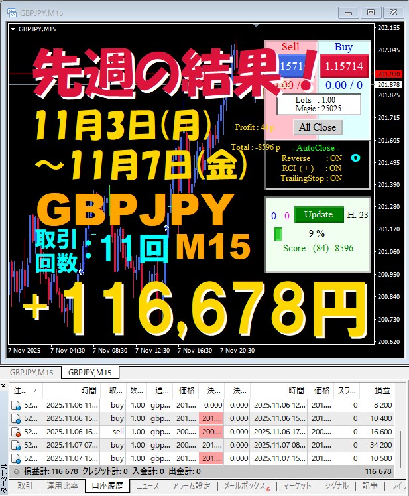
Task: Open the GBPJPY,M15 chart dropdown triangle
Action: pyautogui.click(x=13, y=29)
